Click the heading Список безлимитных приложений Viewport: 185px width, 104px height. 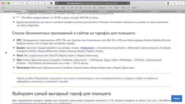click(73, 33)
